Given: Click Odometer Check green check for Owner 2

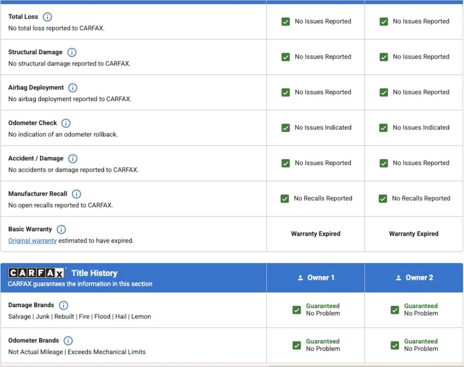Looking at the screenshot, I should [383, 128].
